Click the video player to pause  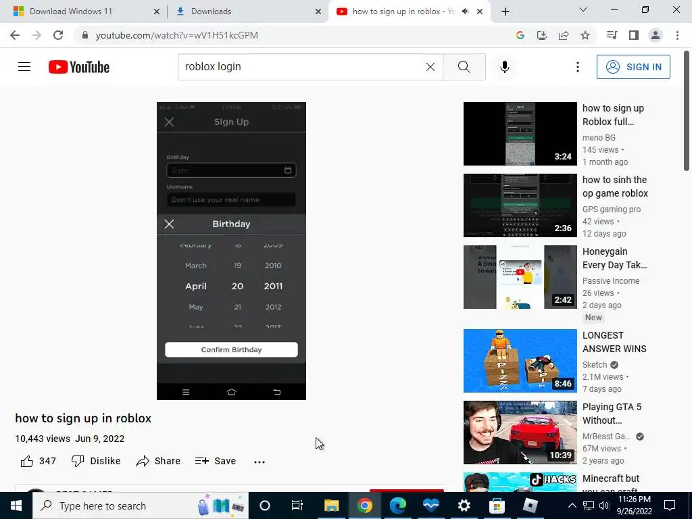coord(231,251)
